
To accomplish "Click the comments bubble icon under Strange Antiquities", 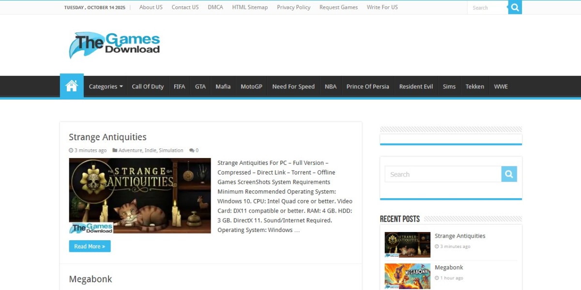I will tap(192, 150).
